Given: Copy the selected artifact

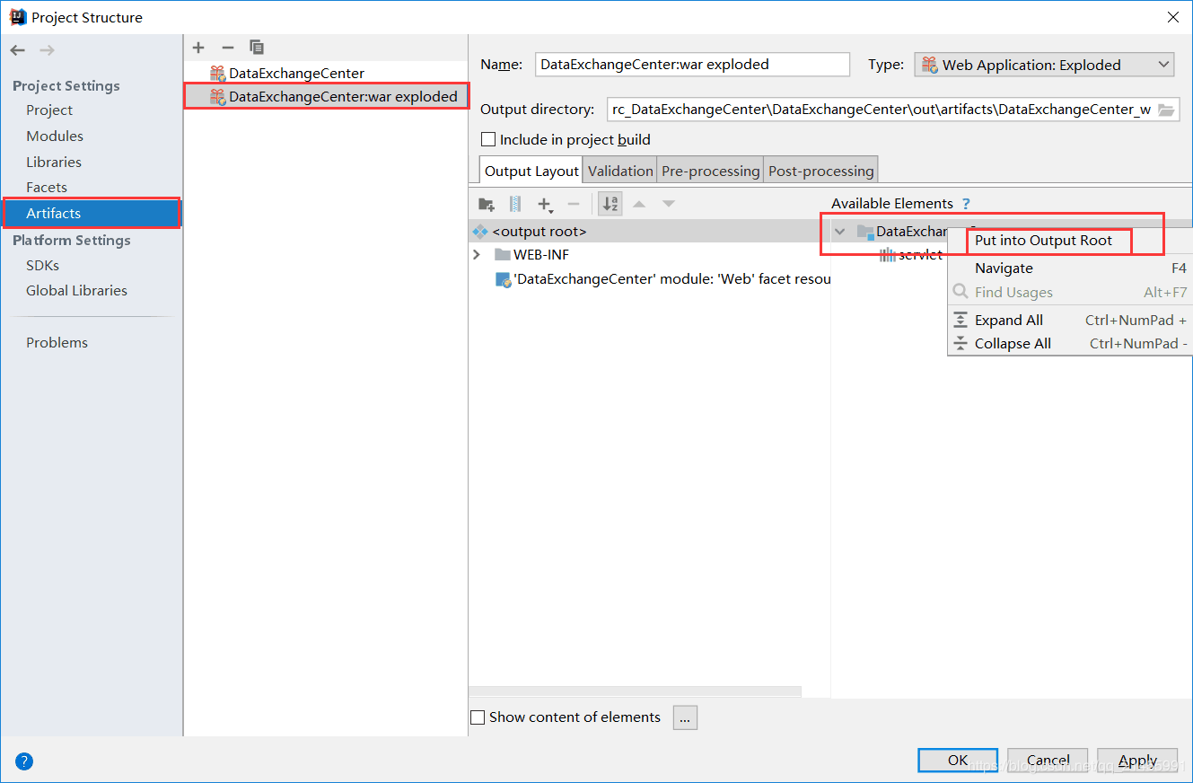Looking at the screenshot, I should click(x=257, y=48).
